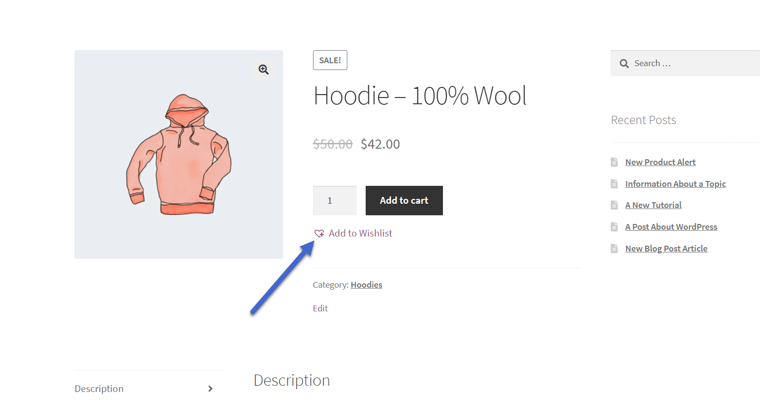Open the Information About a Topic post
The image size is (769, 405).
click(x=675, y=183)
